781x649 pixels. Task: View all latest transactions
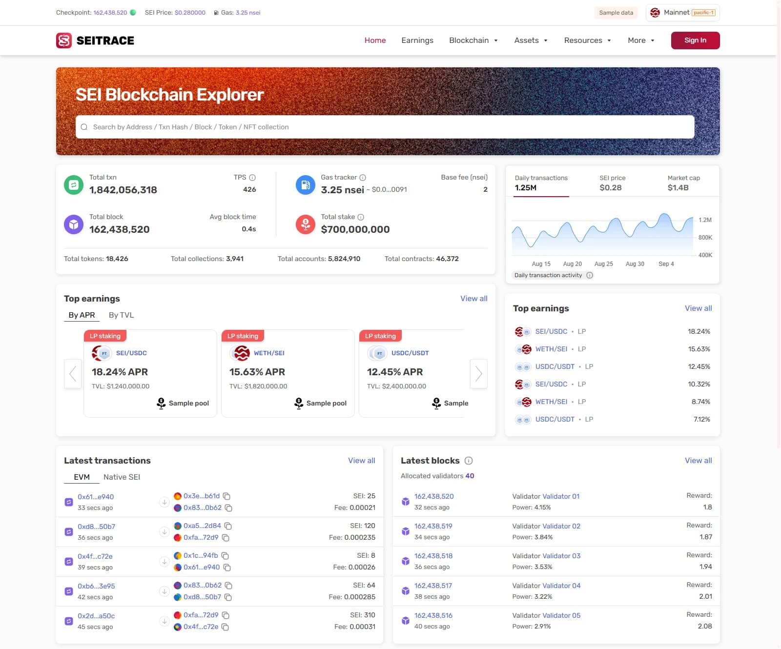361,461
